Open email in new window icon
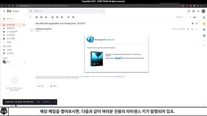The image size is (207, 116). click(197, 24)
